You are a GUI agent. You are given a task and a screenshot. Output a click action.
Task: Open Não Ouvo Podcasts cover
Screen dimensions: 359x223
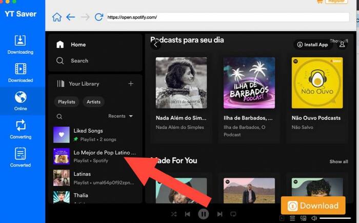(317, 83)
